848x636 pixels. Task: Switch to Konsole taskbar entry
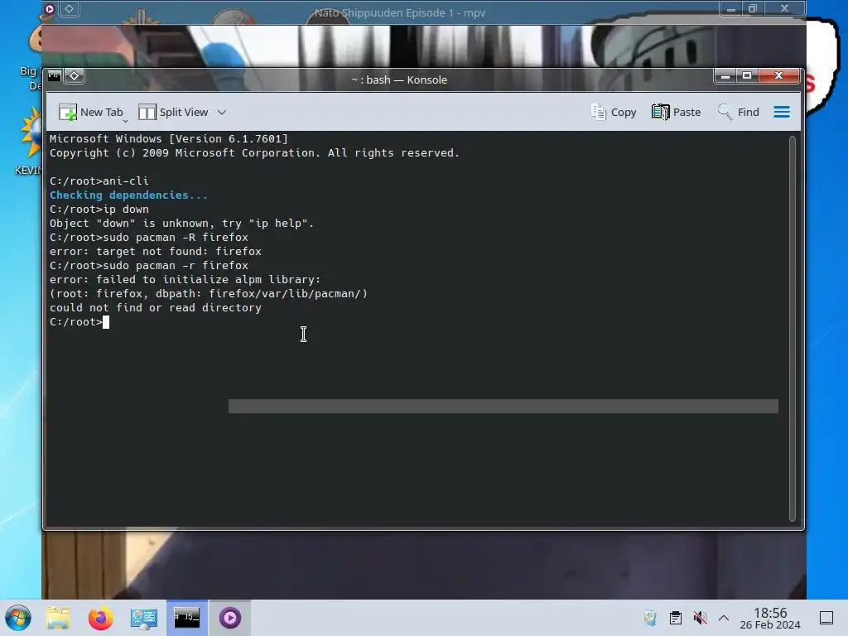click(x=187, y=618)
